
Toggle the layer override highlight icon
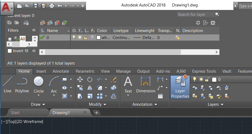click(205, 23)
